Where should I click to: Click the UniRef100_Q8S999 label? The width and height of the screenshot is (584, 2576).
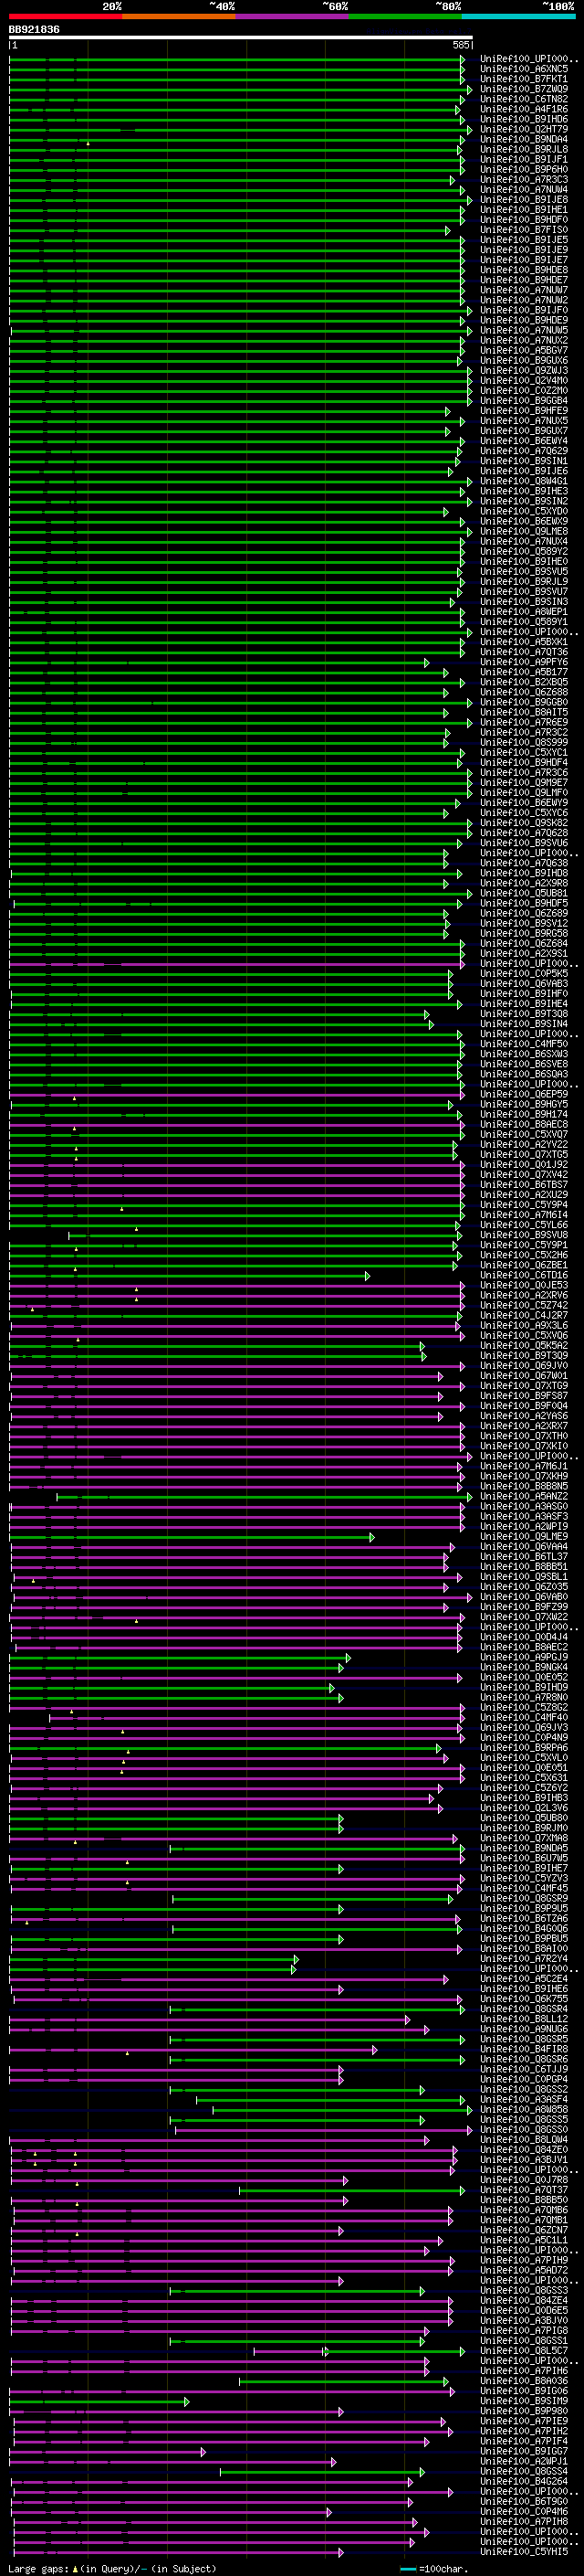[x=524, y=742]
